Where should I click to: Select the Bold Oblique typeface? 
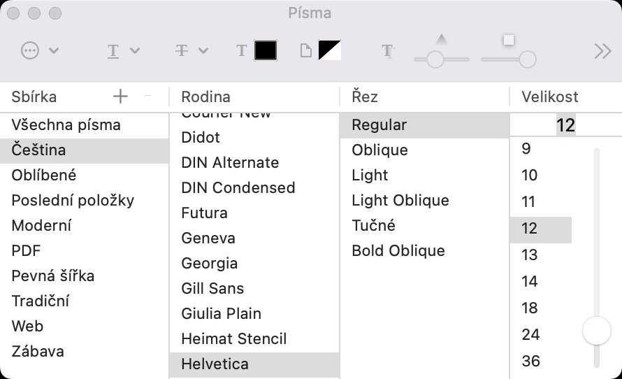pos(398,251)
